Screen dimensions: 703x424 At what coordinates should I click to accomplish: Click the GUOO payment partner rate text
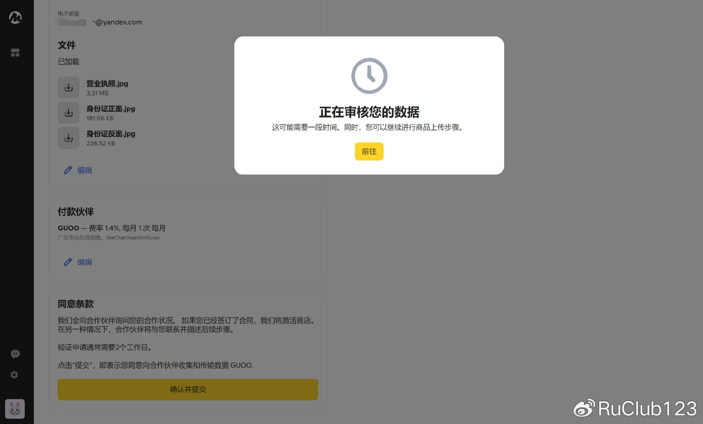(x=112, y=228)
